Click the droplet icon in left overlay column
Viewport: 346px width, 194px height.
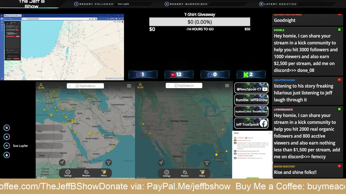(x=7, y=155)
